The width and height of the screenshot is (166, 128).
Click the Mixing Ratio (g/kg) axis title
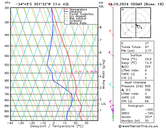pos(103,74)
